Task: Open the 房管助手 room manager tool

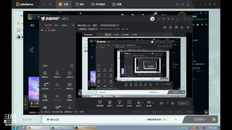Action: (57, 75)
